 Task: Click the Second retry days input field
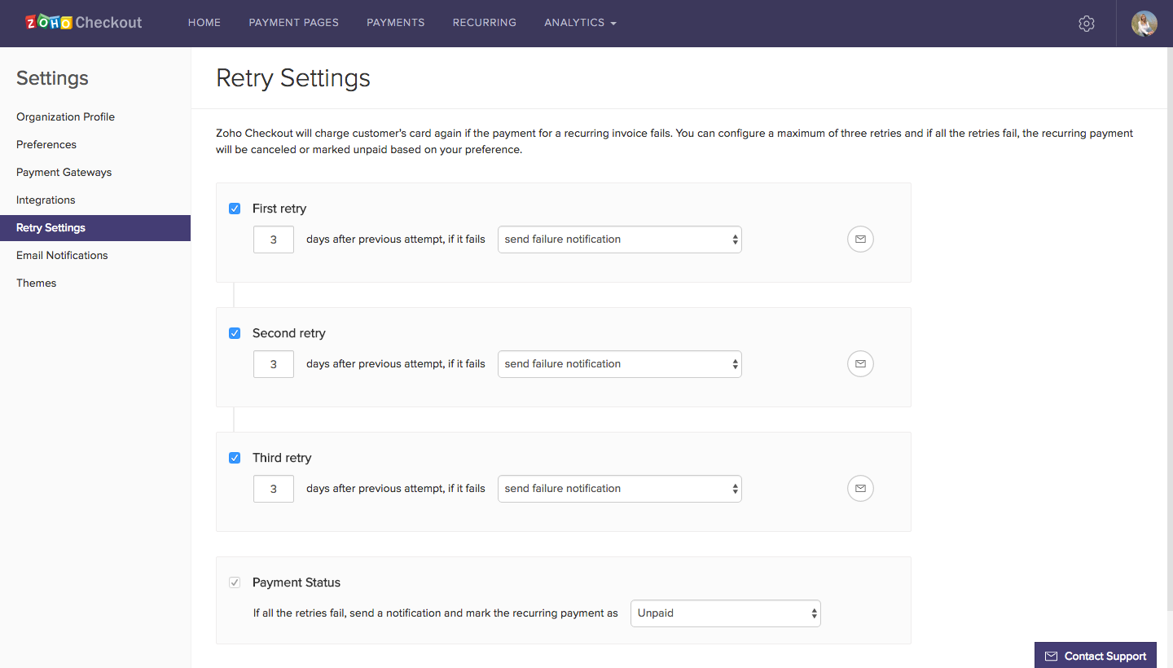(x=274, y=364)
